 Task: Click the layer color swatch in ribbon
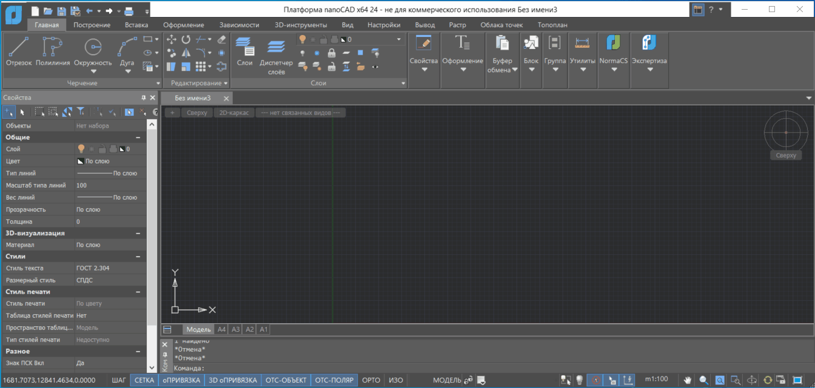(343, 39)
